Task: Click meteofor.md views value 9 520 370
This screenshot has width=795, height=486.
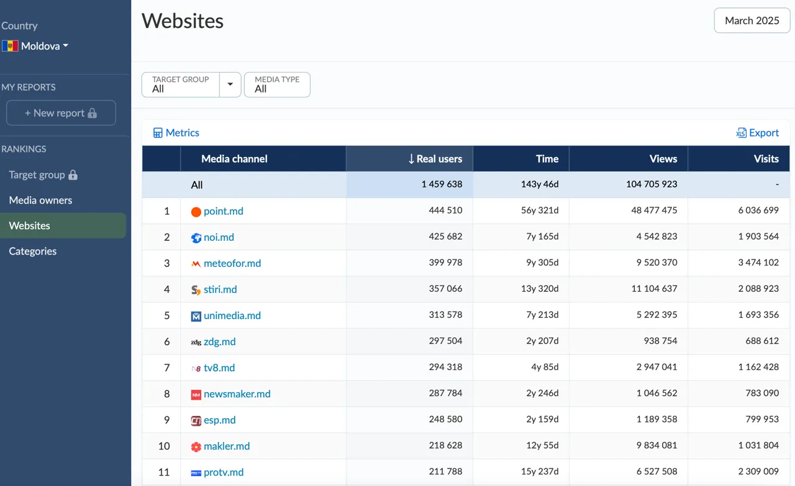Action: [656, 263]
